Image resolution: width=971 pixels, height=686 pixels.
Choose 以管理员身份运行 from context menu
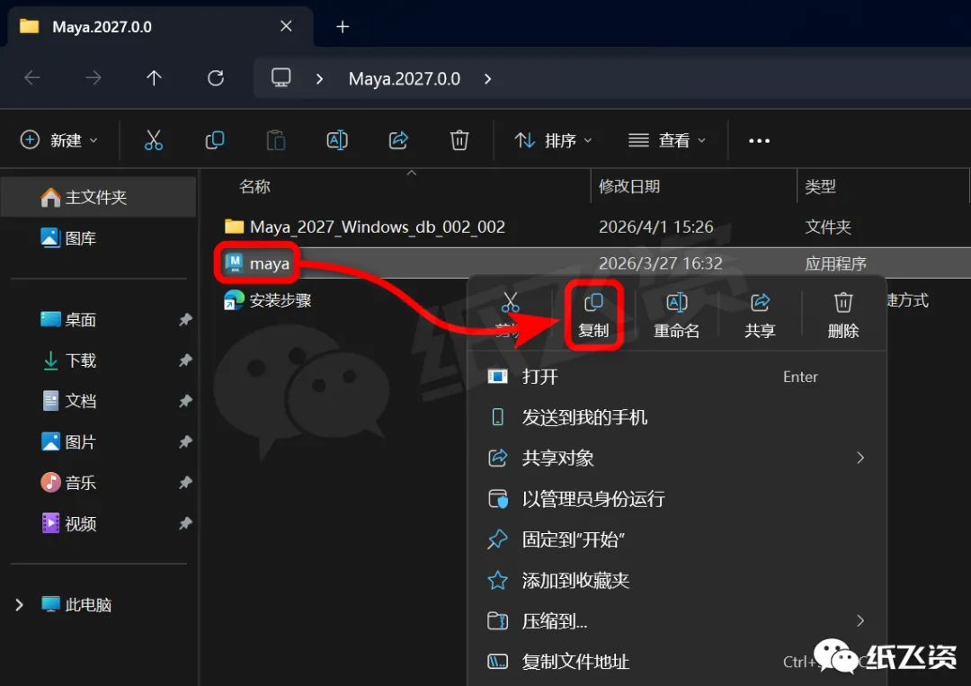pyautogui.click(x=677, y=499)
